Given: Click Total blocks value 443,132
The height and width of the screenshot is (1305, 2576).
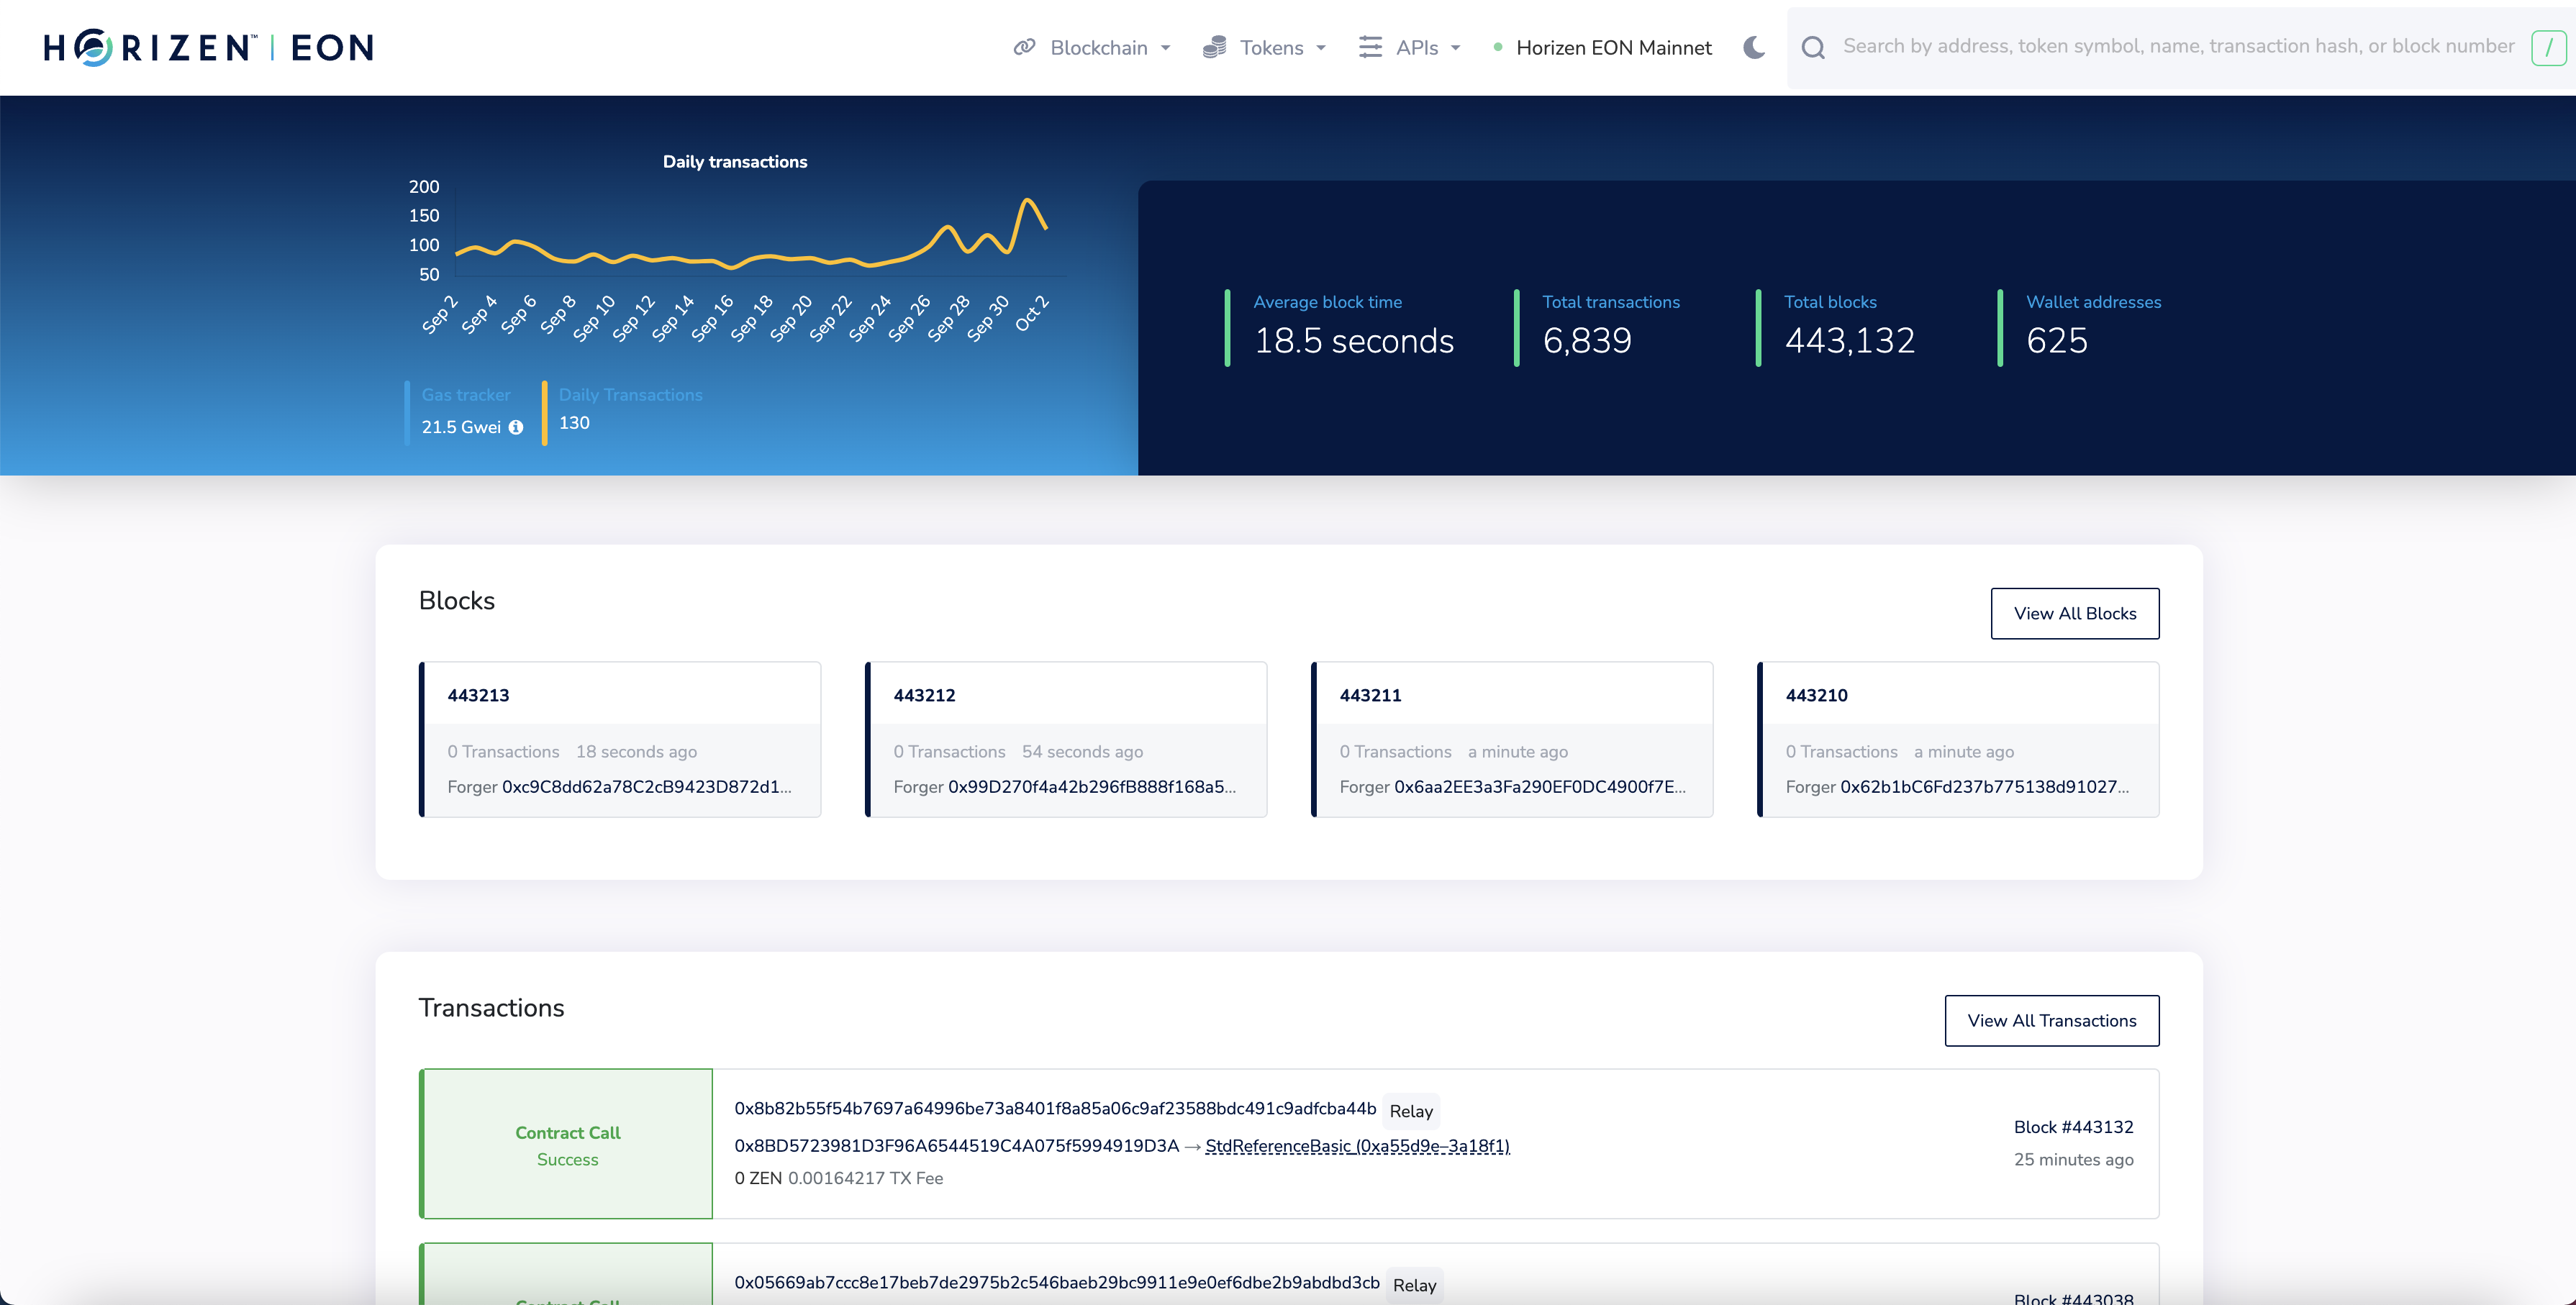Looking at the screenshot, I should (1849, 341).
